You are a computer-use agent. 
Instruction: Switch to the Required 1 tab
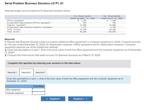pos(12,72)
